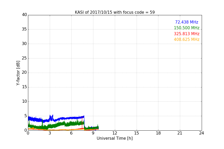This screenshot has width=224, height=149.
Task: Click the x-axis tick label 21
Action: [x=180, y=133]
